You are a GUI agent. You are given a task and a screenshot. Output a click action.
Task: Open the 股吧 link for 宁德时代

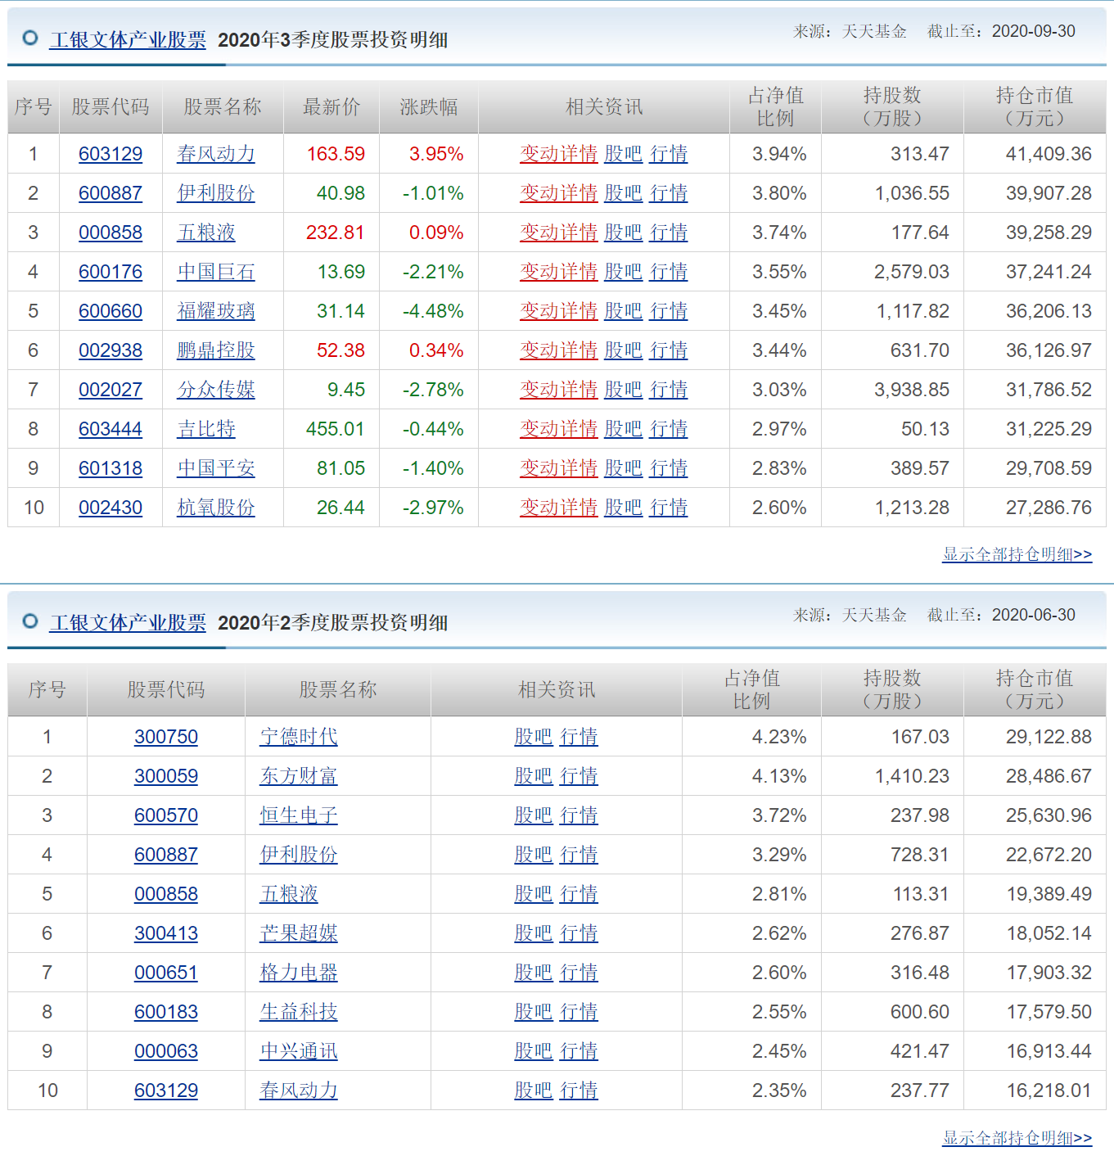534,737
